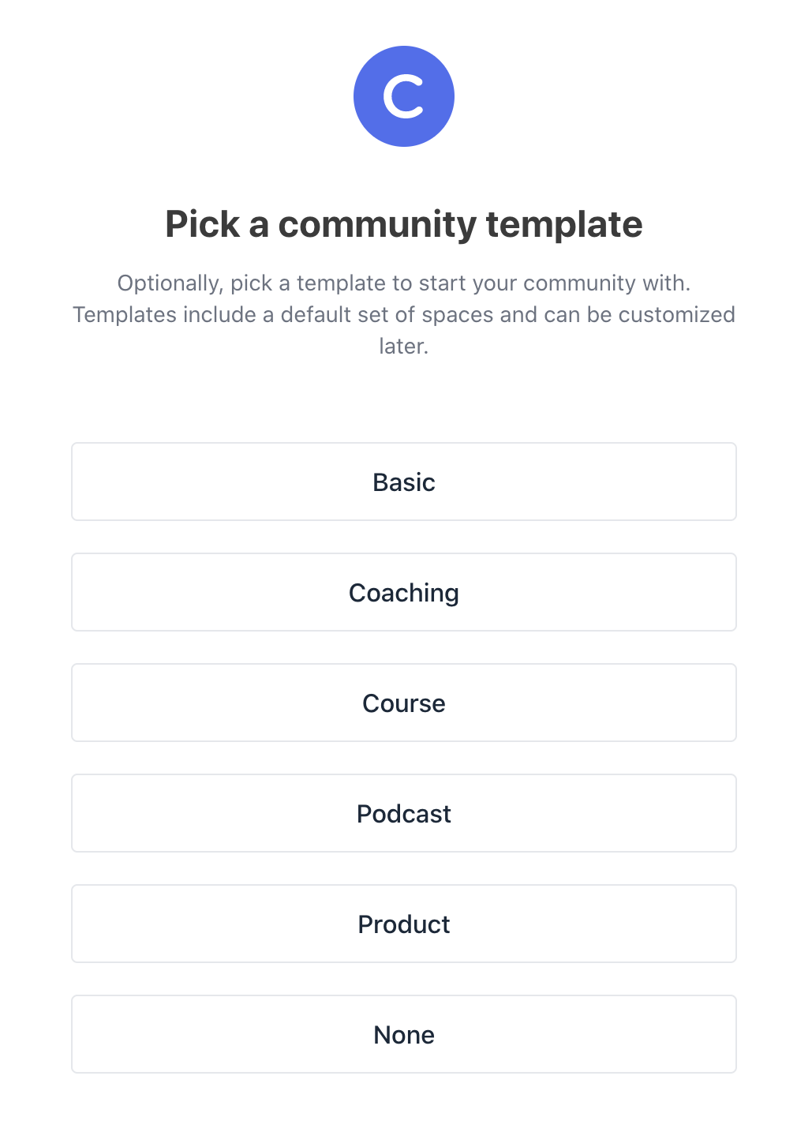The image size is (797, 1132).
Task: Click the 'Pick a community template' heading
Action: click(404, 224)
